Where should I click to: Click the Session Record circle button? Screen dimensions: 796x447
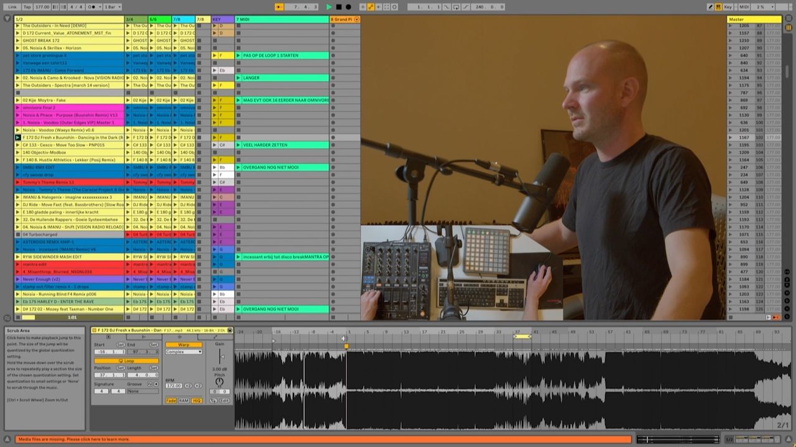(394, 7)
